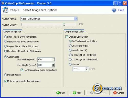Viewport: 128px width, 98px height.
Task: Open the Help link
Action: coord(121,10)
